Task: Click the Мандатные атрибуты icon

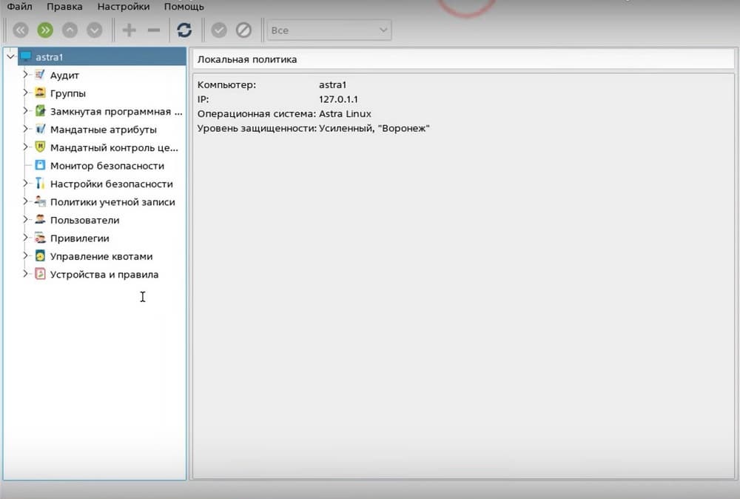Action: tap(40, 129)
